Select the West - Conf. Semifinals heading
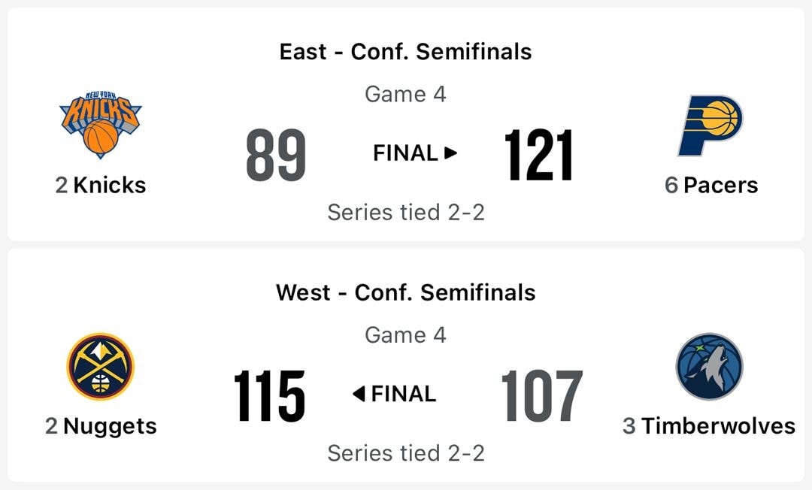The image size is (812, 490). click(405, 292)
